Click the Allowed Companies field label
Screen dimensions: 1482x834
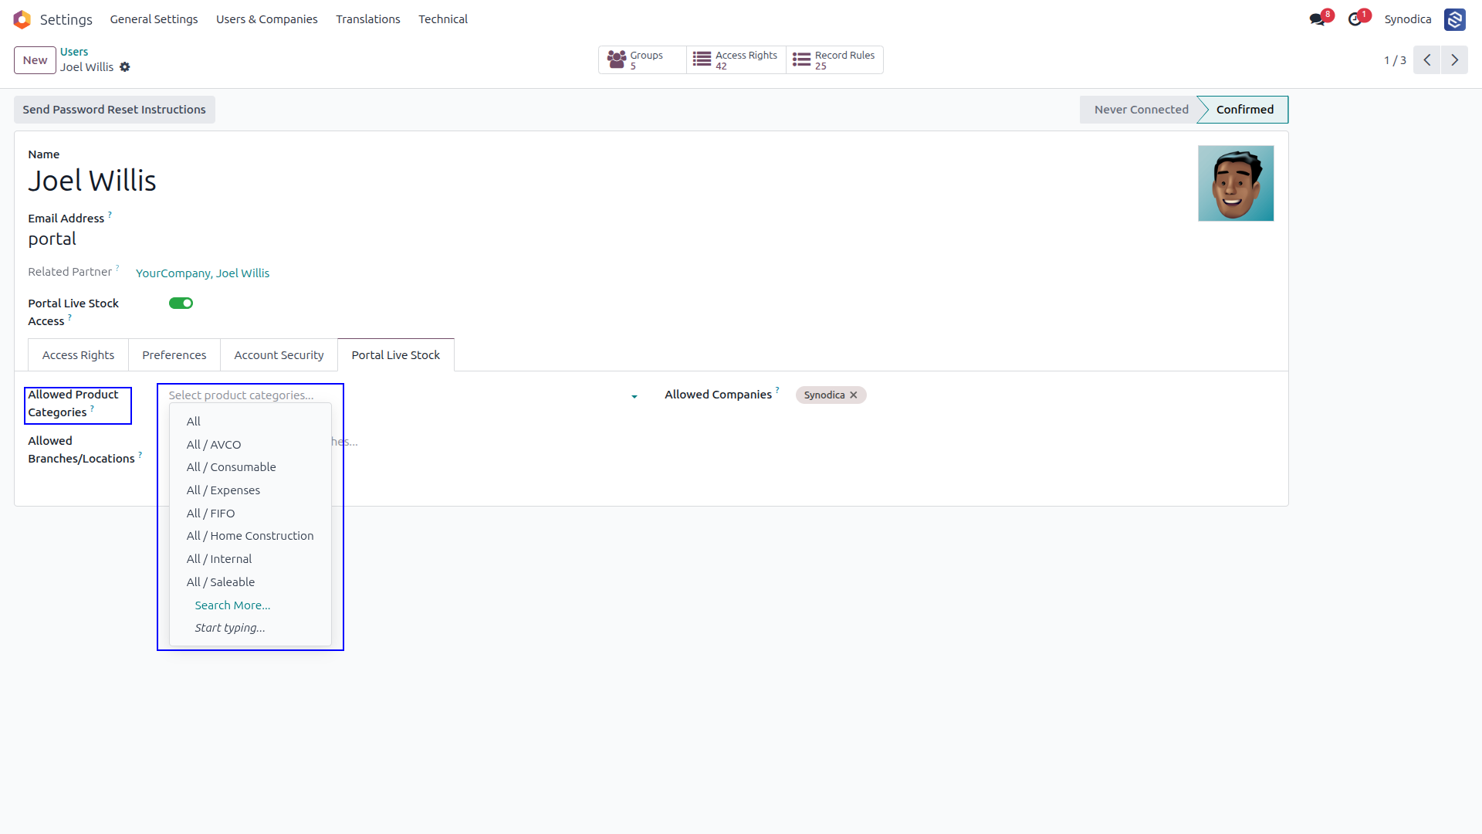(718, 395)
